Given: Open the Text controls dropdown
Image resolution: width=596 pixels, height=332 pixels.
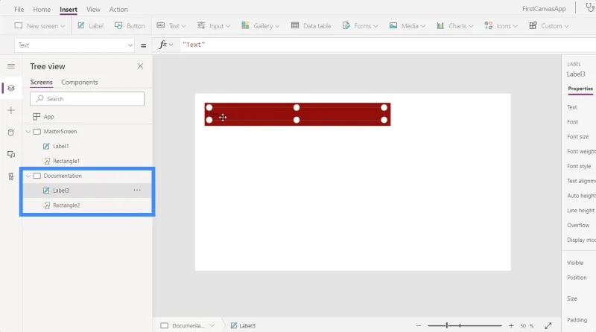Looking at the screenshot, I should point(171,26).
